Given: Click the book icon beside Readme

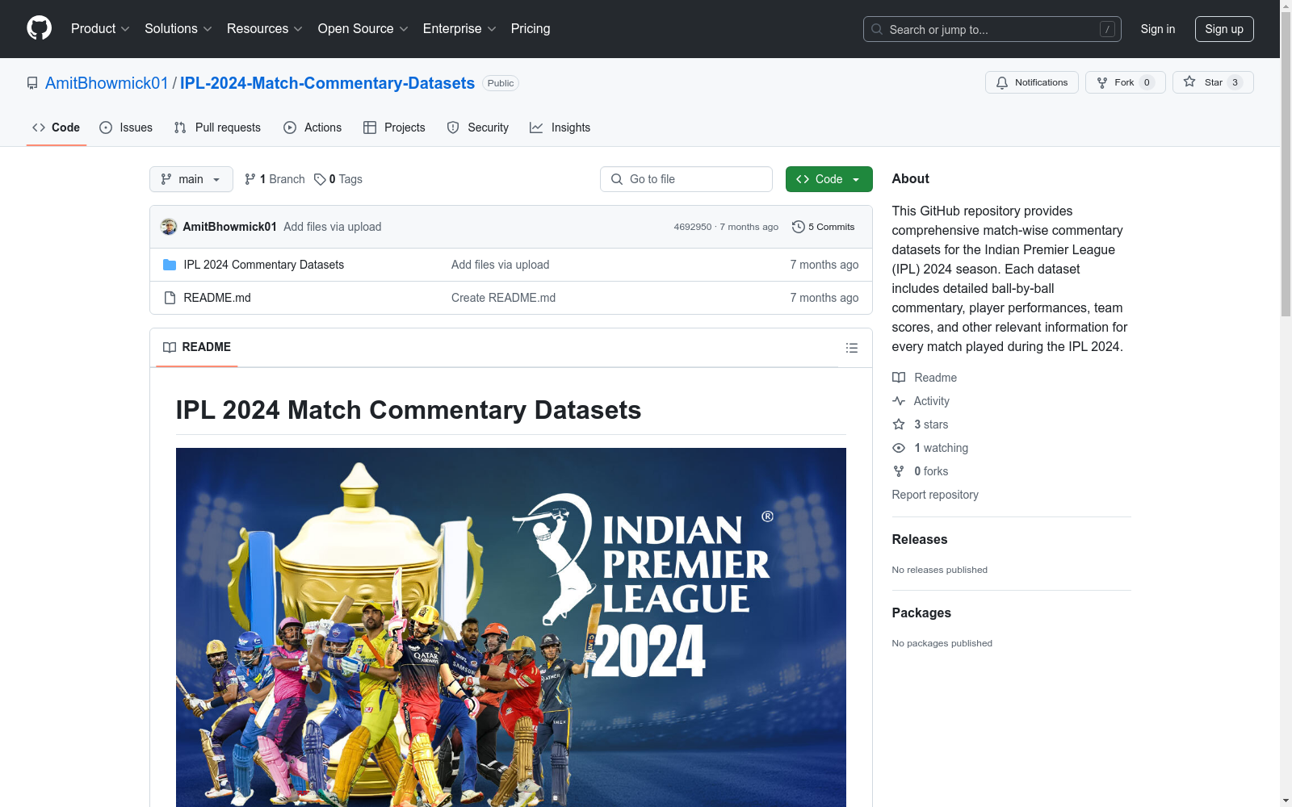Looking at the screenshot, I should coord(899,378).
